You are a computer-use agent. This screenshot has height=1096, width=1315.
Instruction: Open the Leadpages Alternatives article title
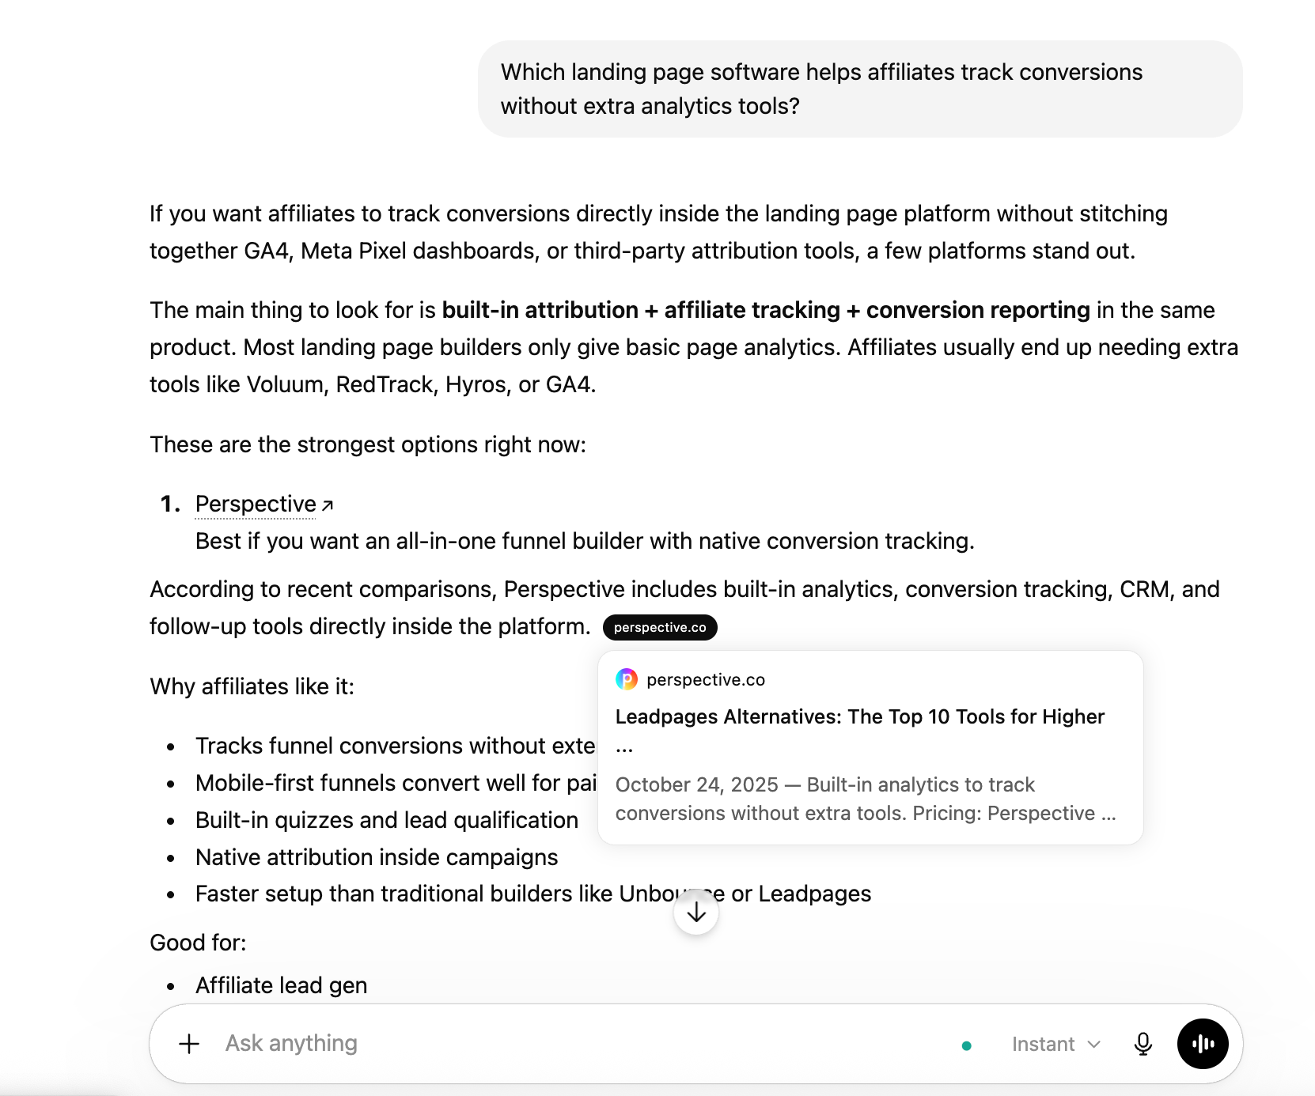[x=860, y=730]
